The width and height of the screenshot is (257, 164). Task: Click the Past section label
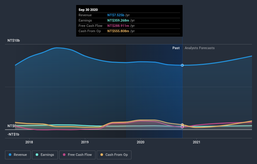(x=176, y=48)
